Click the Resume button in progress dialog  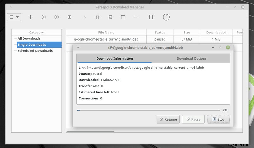pyautogui.click(x=168, y=119)
